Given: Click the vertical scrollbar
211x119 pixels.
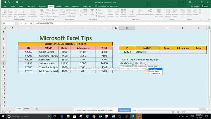Looking at the screenshot, I should 209,67.
